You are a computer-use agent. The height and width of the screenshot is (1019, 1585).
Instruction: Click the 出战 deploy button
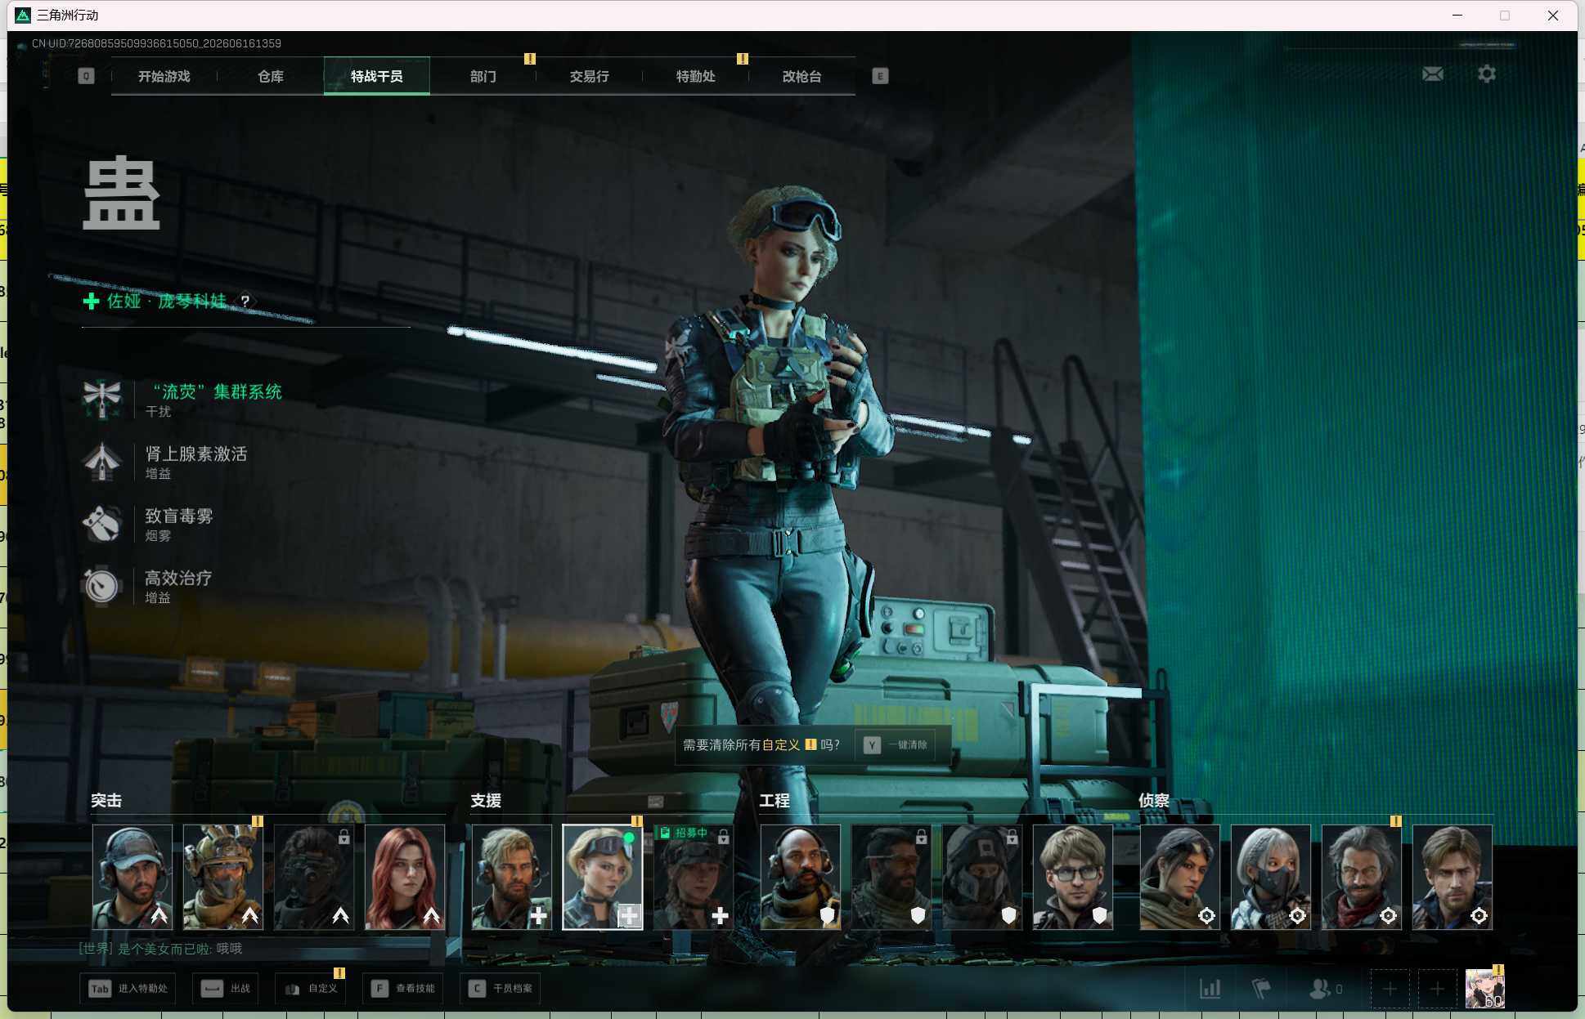coord(227,989)
